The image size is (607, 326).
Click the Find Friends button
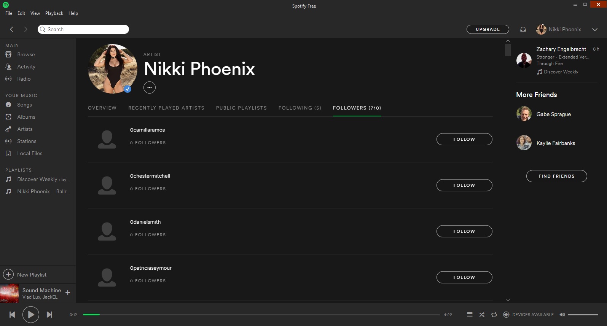coord(556,176)
